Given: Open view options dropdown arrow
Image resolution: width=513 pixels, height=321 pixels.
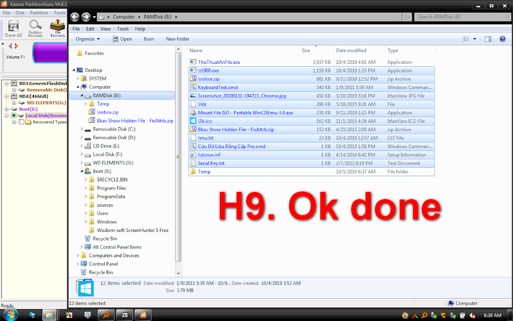Looking at the screenshot, I should 475,39.
